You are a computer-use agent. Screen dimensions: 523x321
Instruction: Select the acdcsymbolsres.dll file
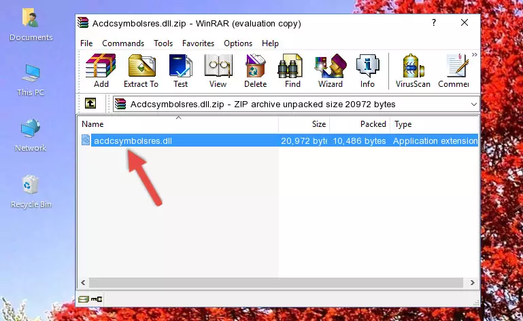(133, 141)
